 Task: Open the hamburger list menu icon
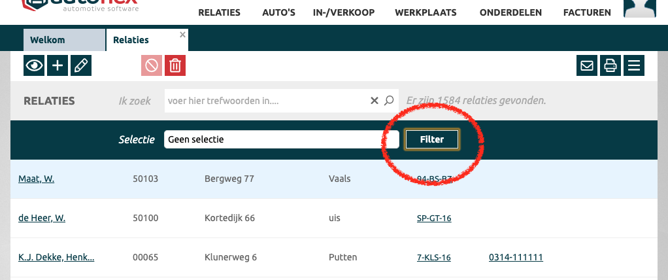(x=633, y=65)
